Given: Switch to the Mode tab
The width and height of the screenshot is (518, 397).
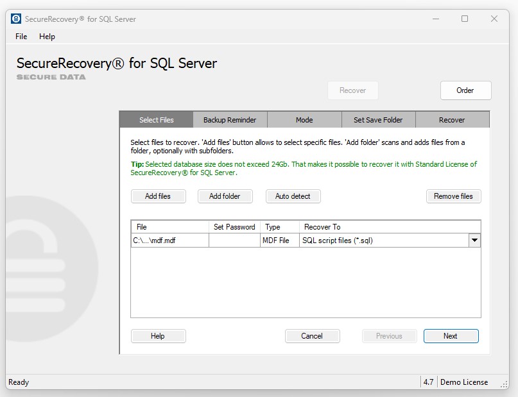Looking at the screenshot, I should pos(304,119).
